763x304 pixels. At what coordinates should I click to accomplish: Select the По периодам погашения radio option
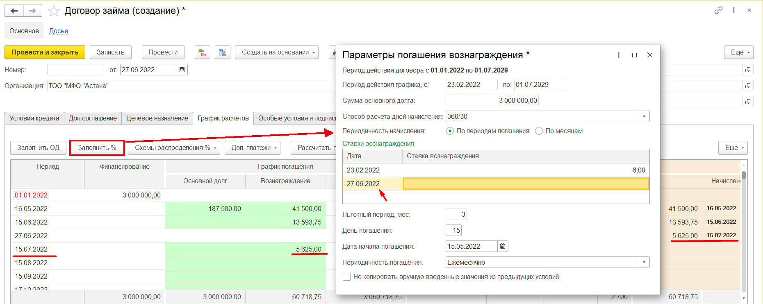(x=450, y=131)
